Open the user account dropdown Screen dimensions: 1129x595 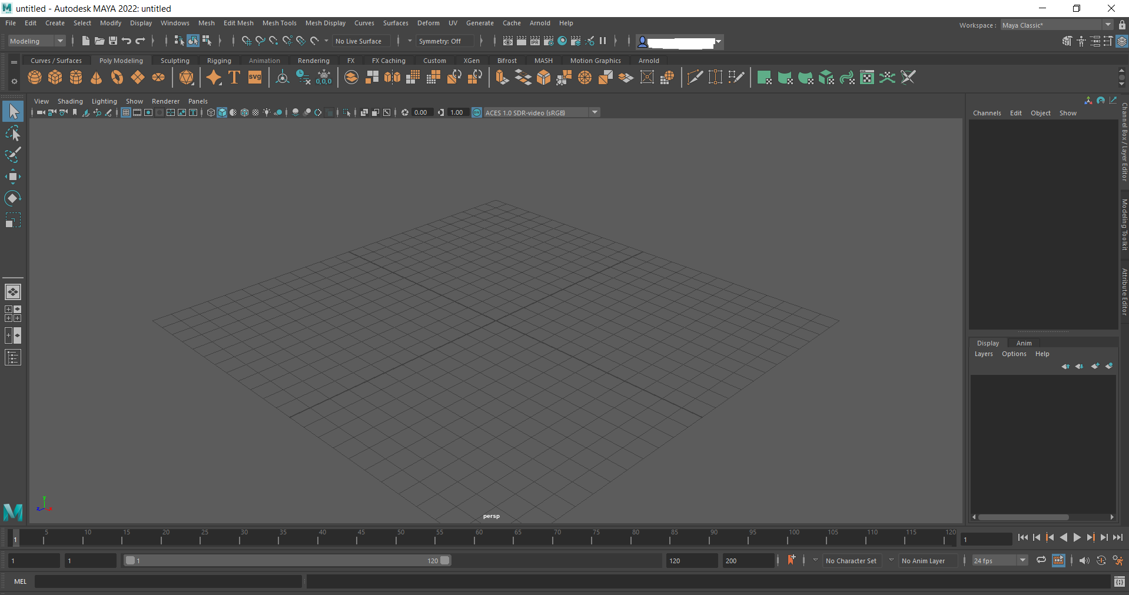[718, 41]
